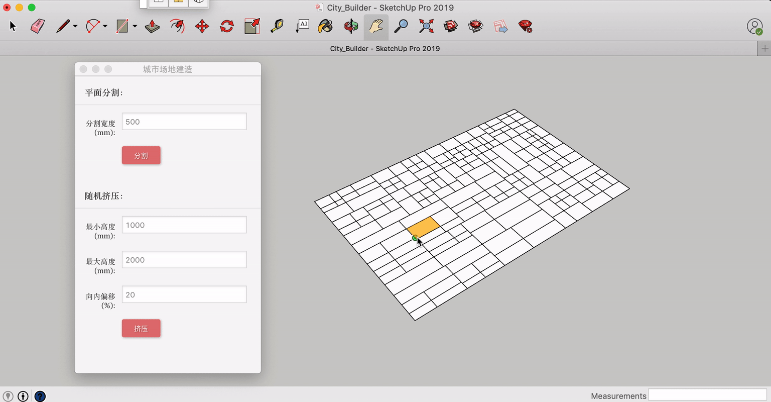Select the arrow Select tool

[x=13, y=26]
